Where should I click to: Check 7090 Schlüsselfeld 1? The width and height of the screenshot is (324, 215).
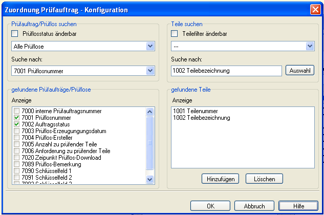16,171
